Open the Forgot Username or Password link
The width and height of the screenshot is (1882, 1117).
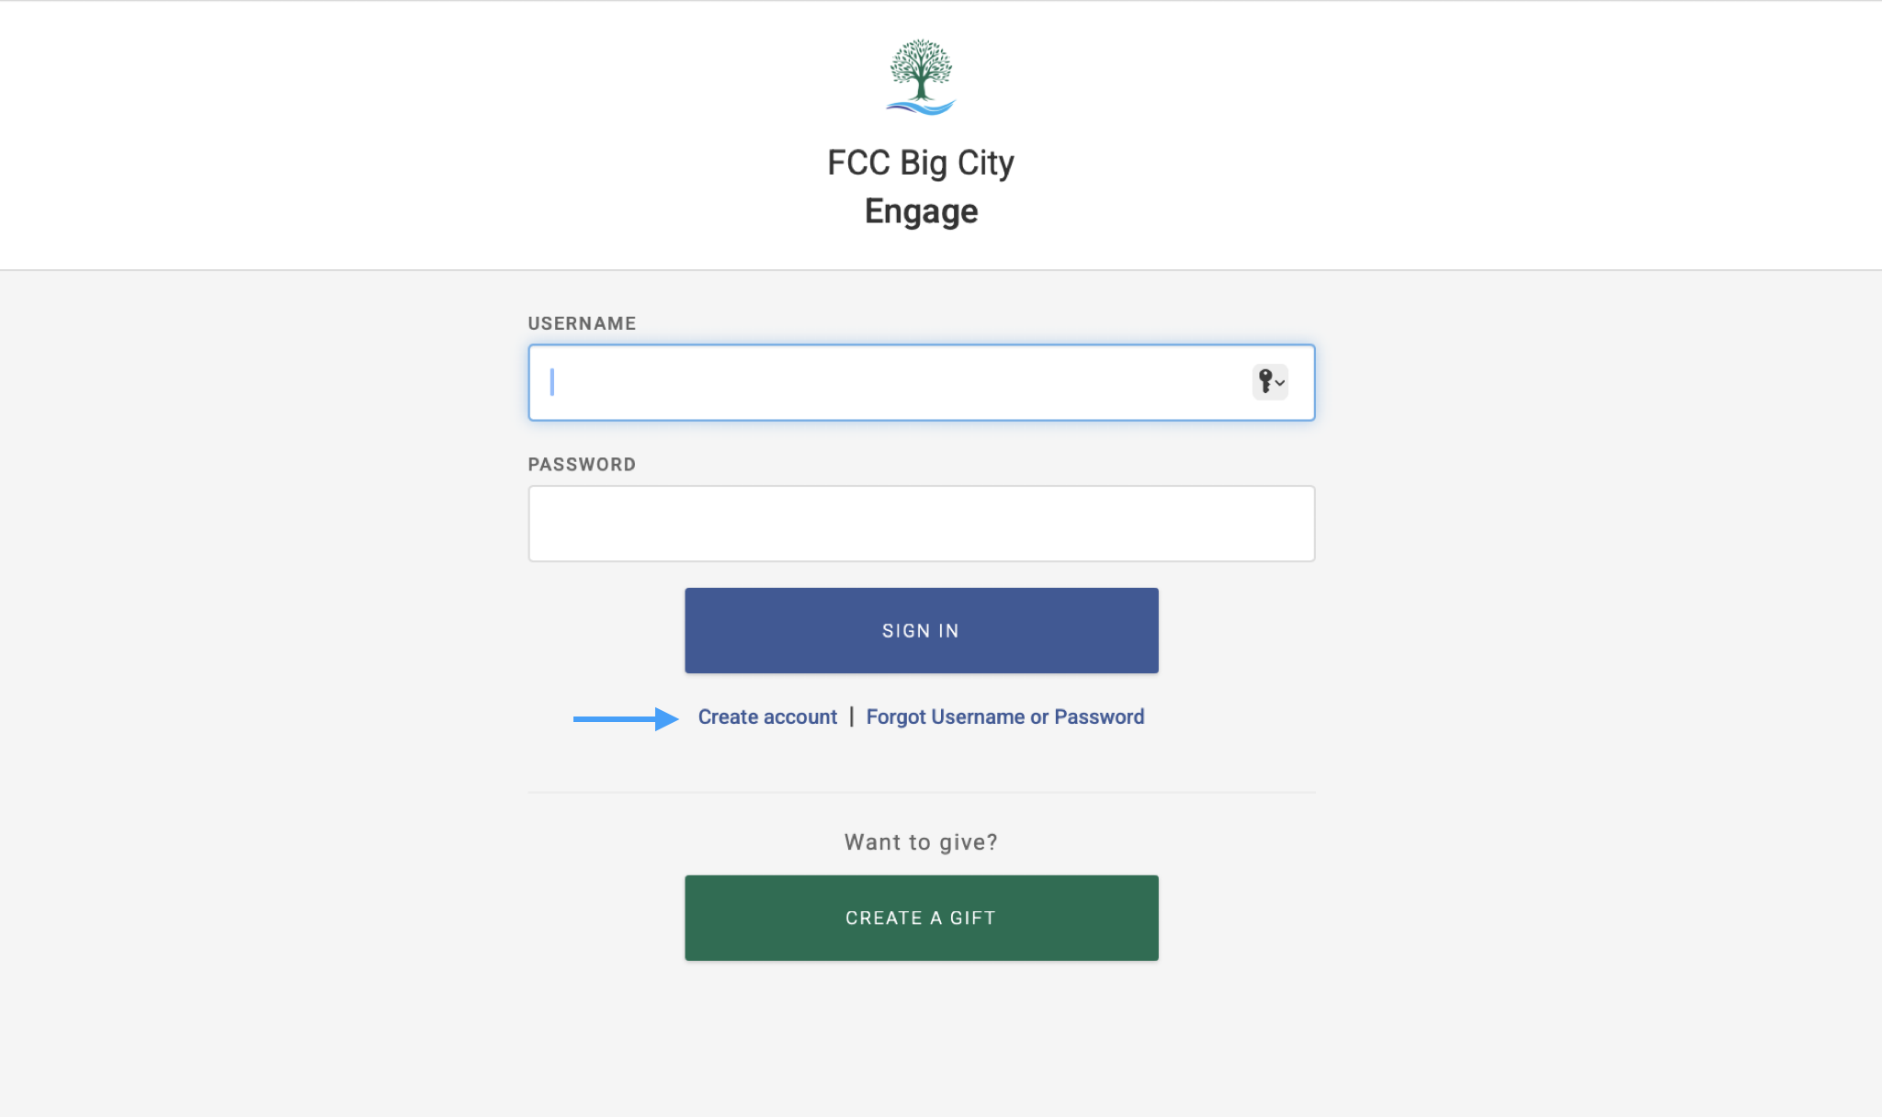[1005, 716]
